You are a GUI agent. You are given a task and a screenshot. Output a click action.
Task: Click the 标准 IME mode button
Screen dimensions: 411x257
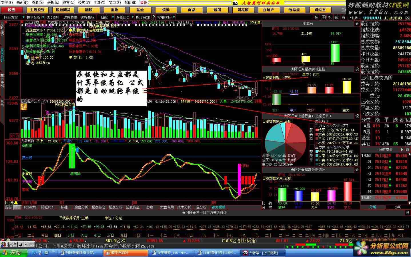coord(12,245)
